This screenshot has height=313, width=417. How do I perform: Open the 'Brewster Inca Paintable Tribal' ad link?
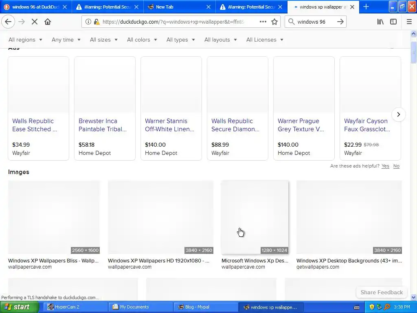tap(102, 125)
